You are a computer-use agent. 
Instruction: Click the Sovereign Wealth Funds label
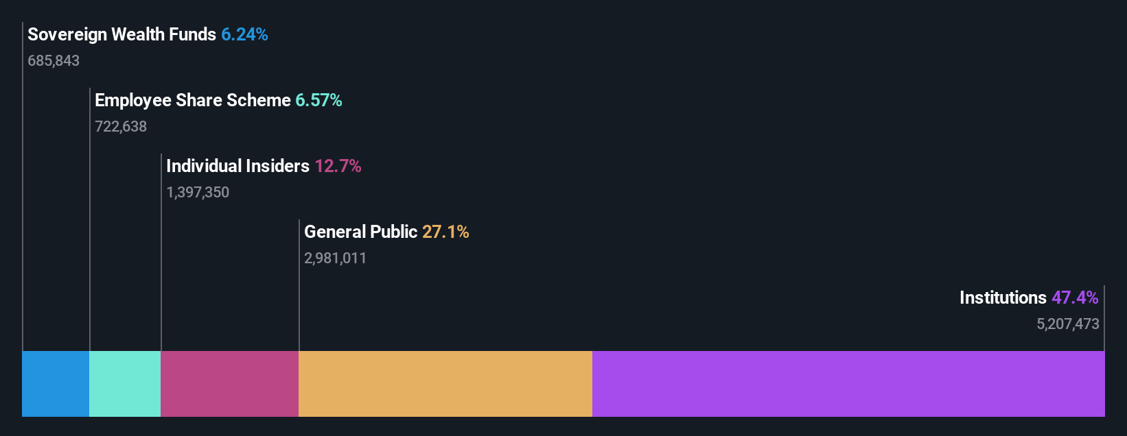[x=121, y=34]
